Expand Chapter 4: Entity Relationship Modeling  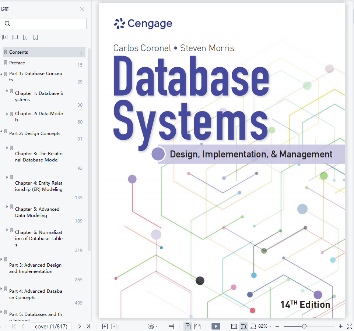tap(7, 177)
